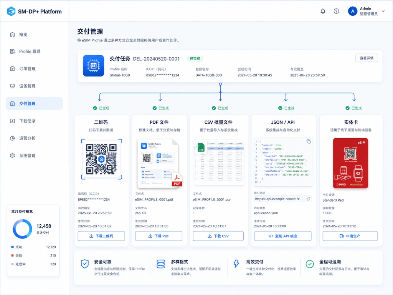Click the monthly delivery donut chart

tap(23, 229)
